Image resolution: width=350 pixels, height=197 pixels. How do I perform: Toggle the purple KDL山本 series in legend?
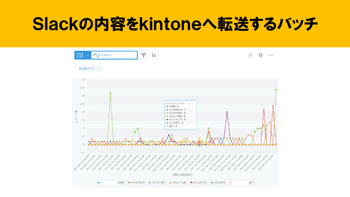[199, 183]
